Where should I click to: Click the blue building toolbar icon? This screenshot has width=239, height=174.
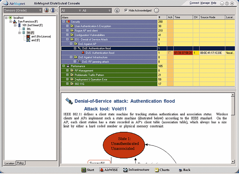pyautogui.click(x=53, y=11)
